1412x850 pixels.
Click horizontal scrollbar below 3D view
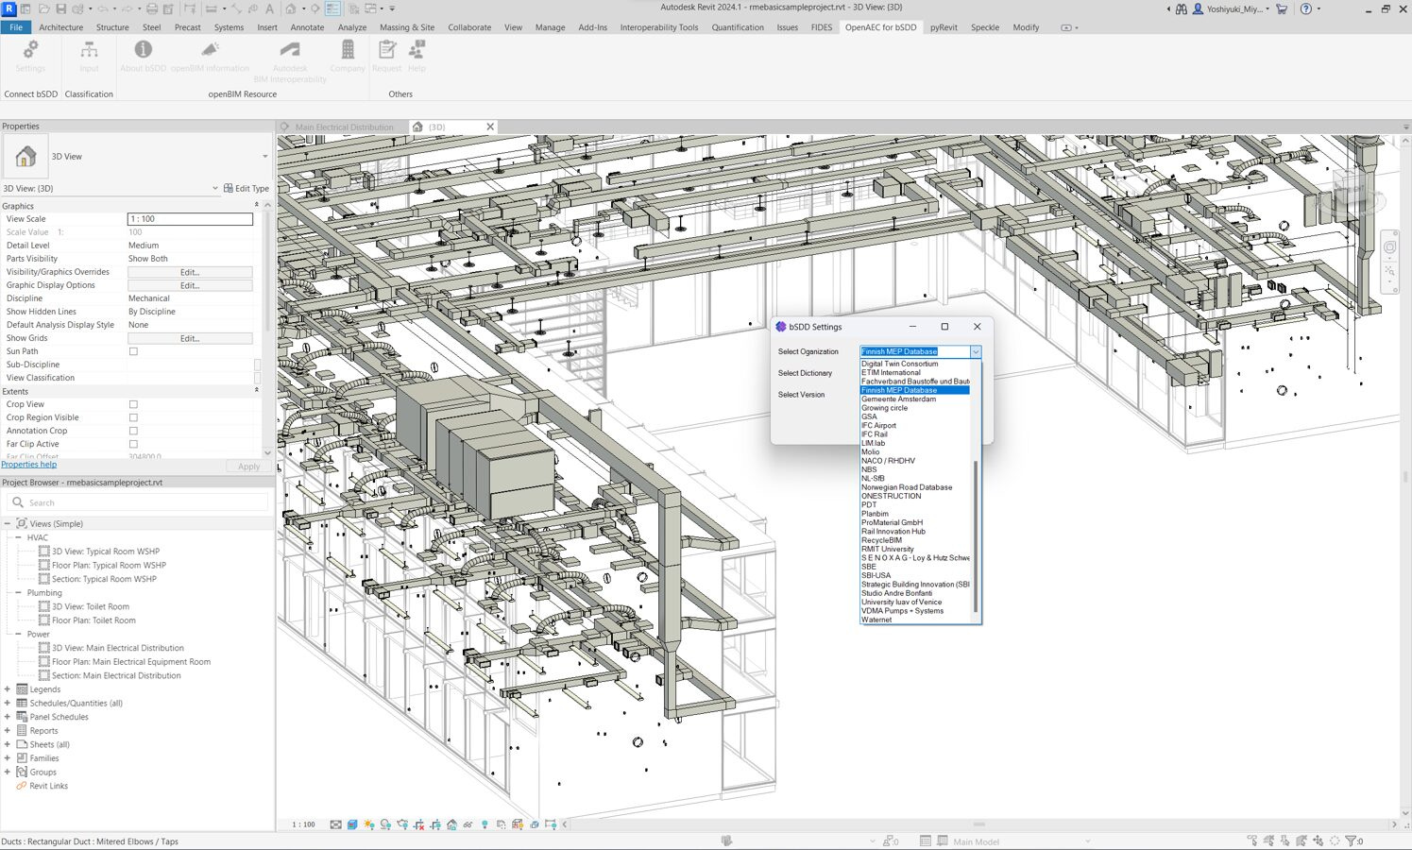[978, 824]
